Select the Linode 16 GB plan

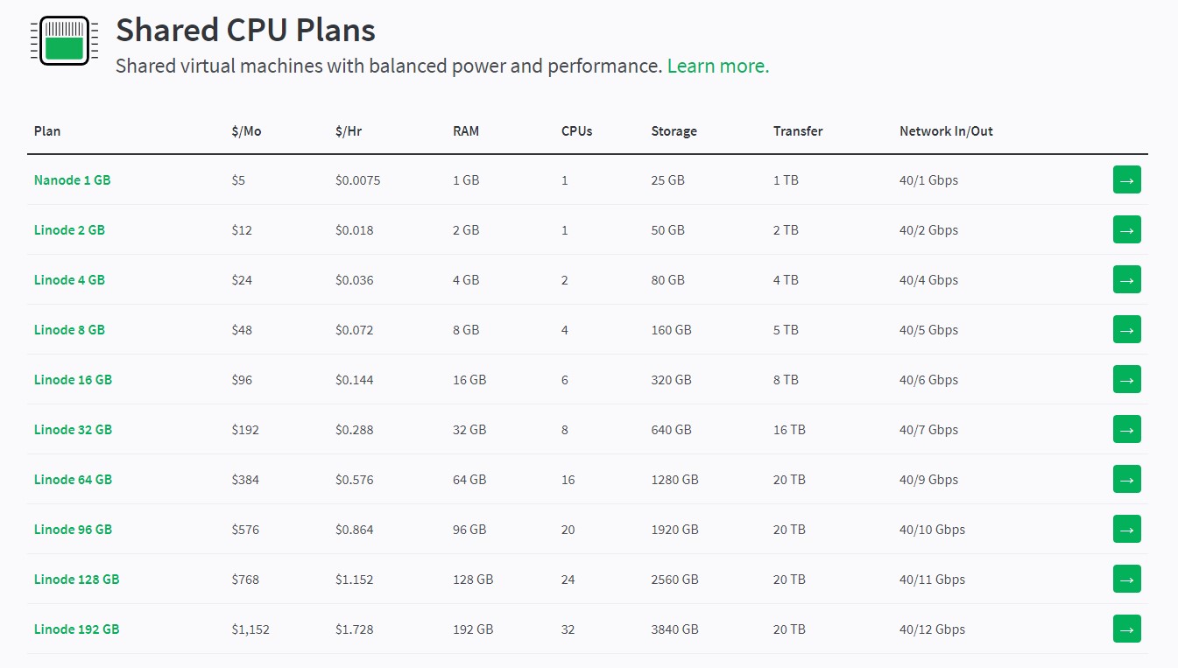coord(73,379)
